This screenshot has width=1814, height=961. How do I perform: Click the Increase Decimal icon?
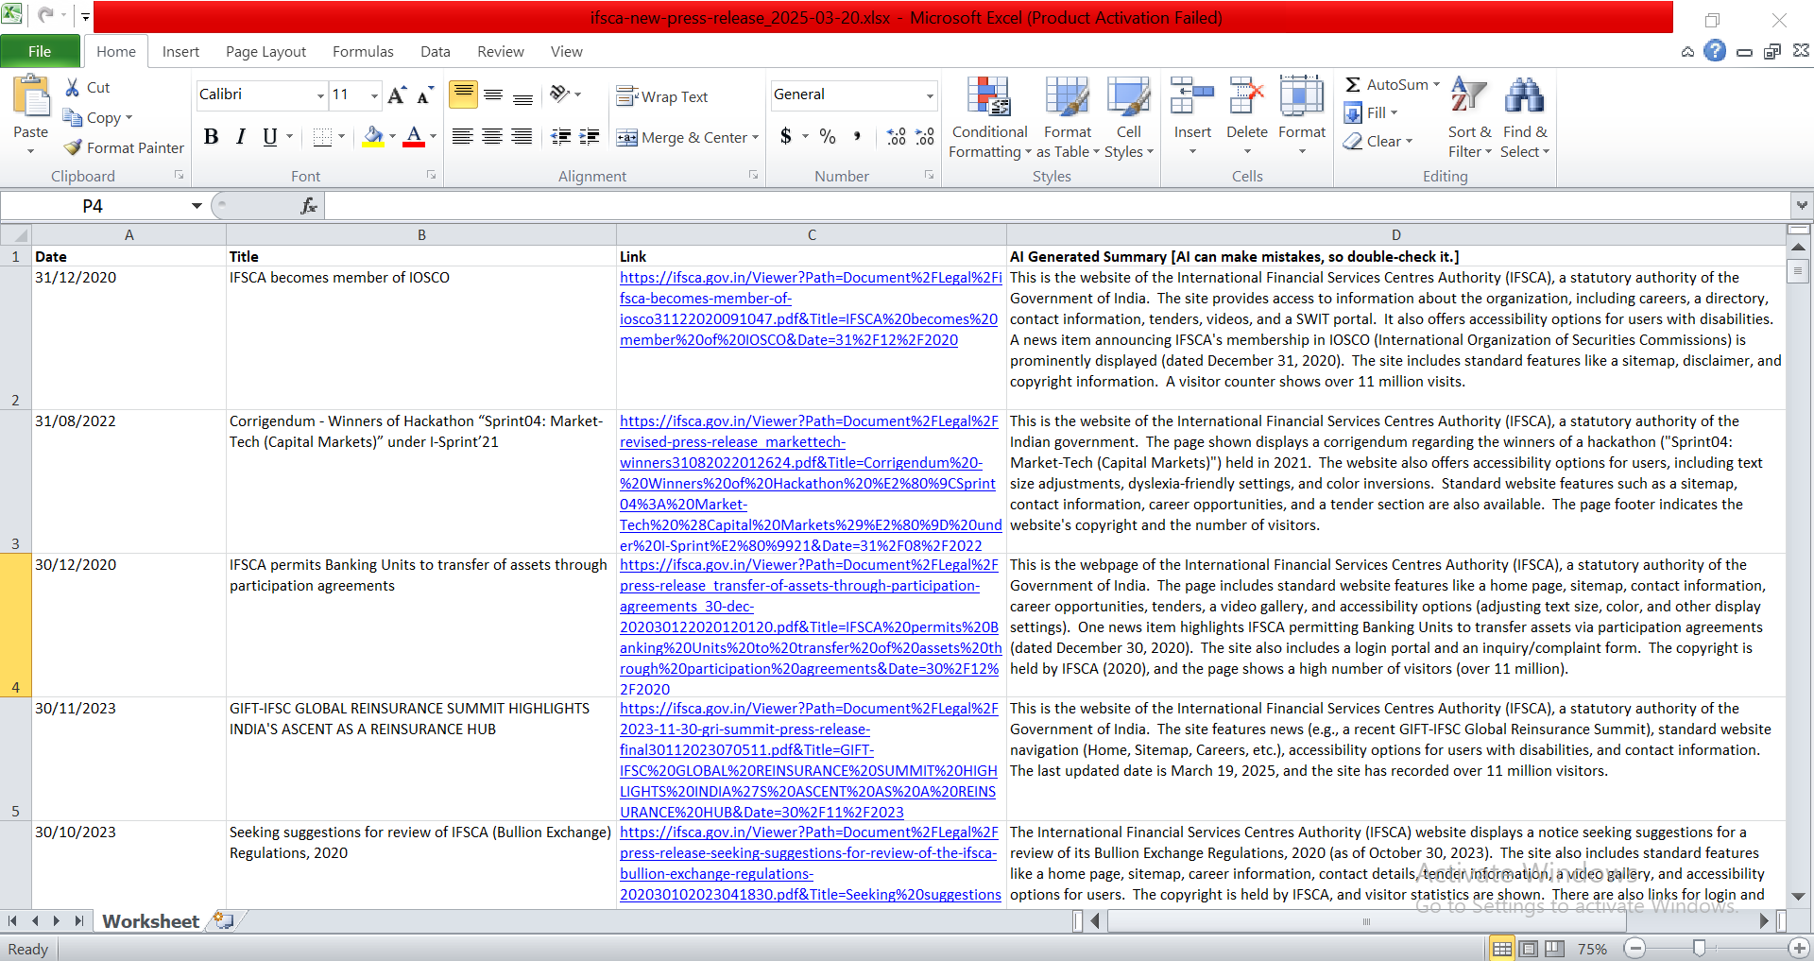tap(896, 137)
